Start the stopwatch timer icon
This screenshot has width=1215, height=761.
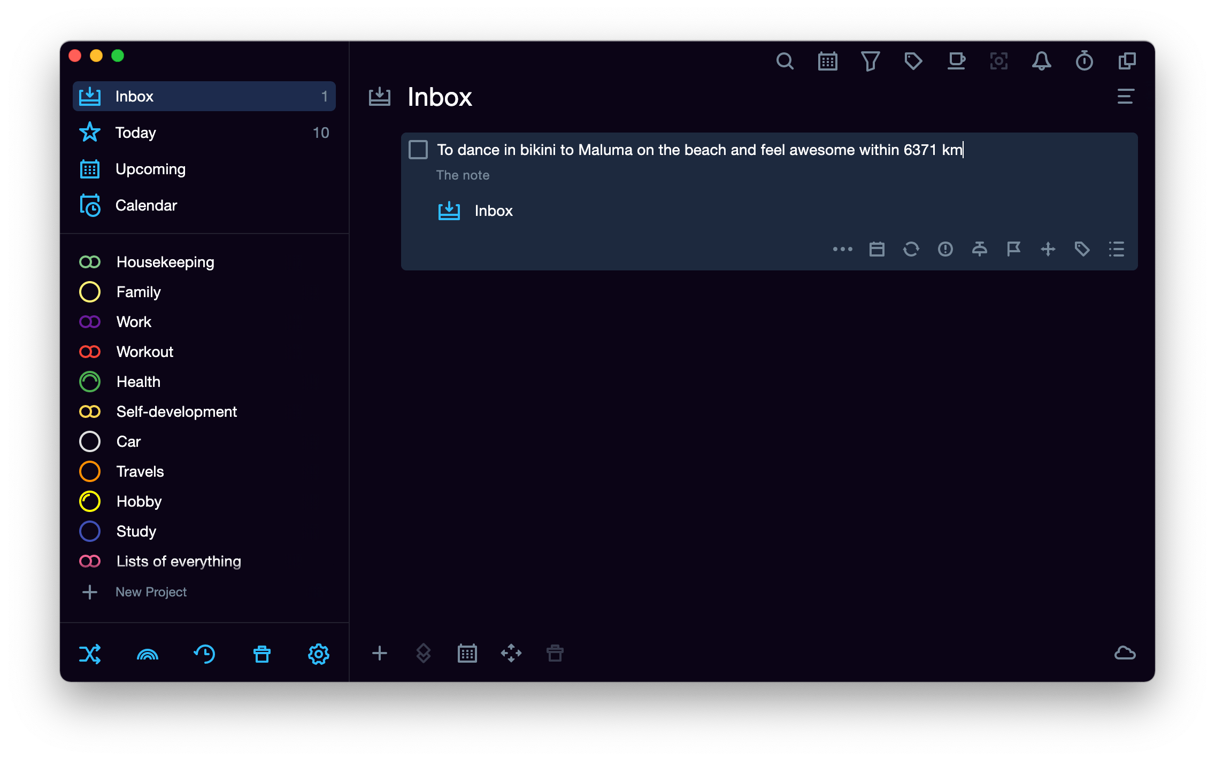point(1084,61)
